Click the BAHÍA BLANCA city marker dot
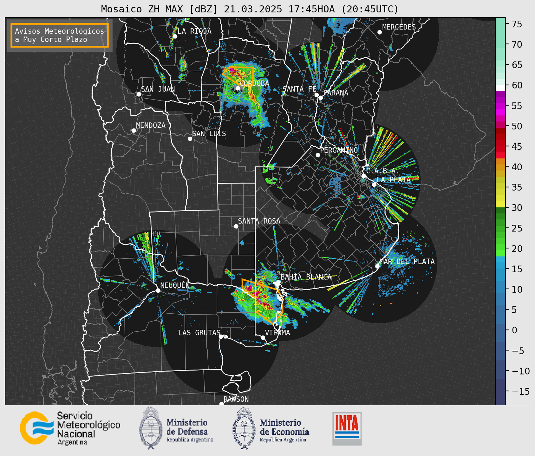Screen dimensions: 535x456 coord(278,282)
